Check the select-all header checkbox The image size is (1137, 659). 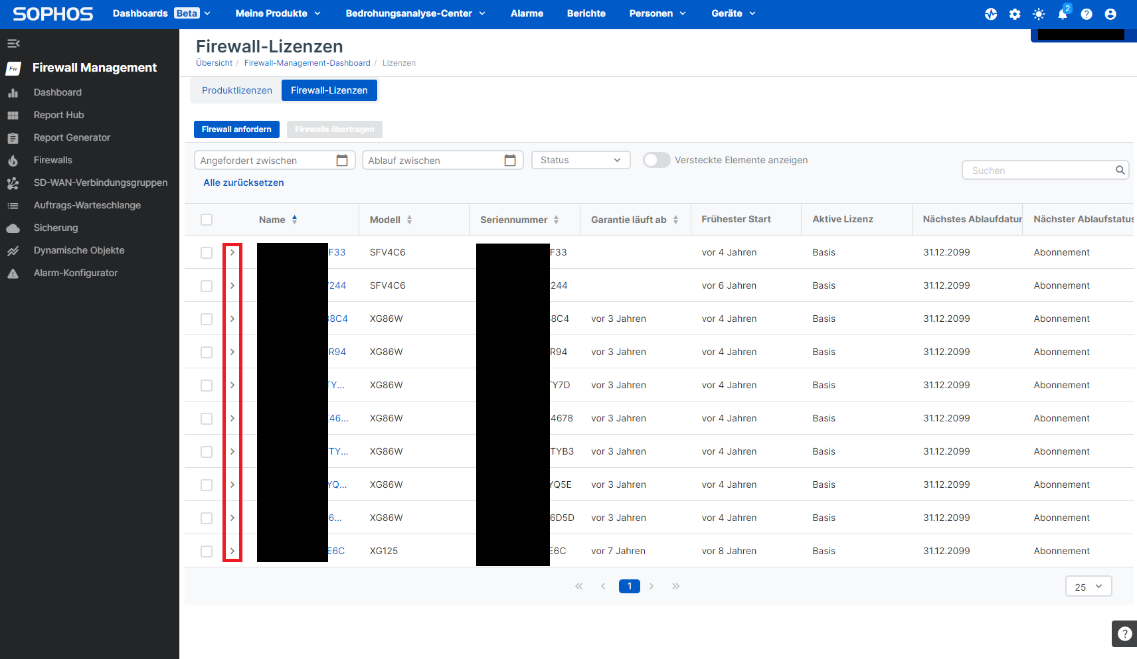point(207,220)
